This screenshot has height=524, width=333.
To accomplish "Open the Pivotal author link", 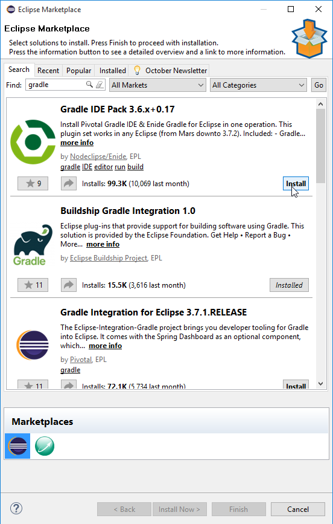I will click(81, 360).
